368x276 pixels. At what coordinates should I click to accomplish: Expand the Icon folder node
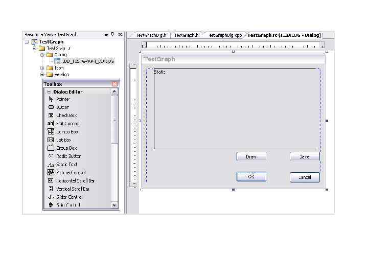tap(42, 68)
